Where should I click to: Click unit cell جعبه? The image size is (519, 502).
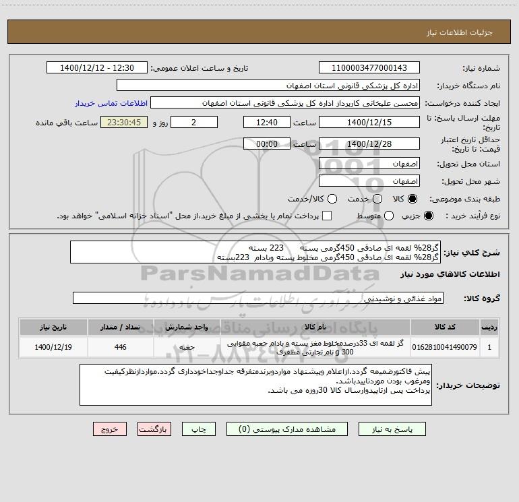[x=187, y=347]
